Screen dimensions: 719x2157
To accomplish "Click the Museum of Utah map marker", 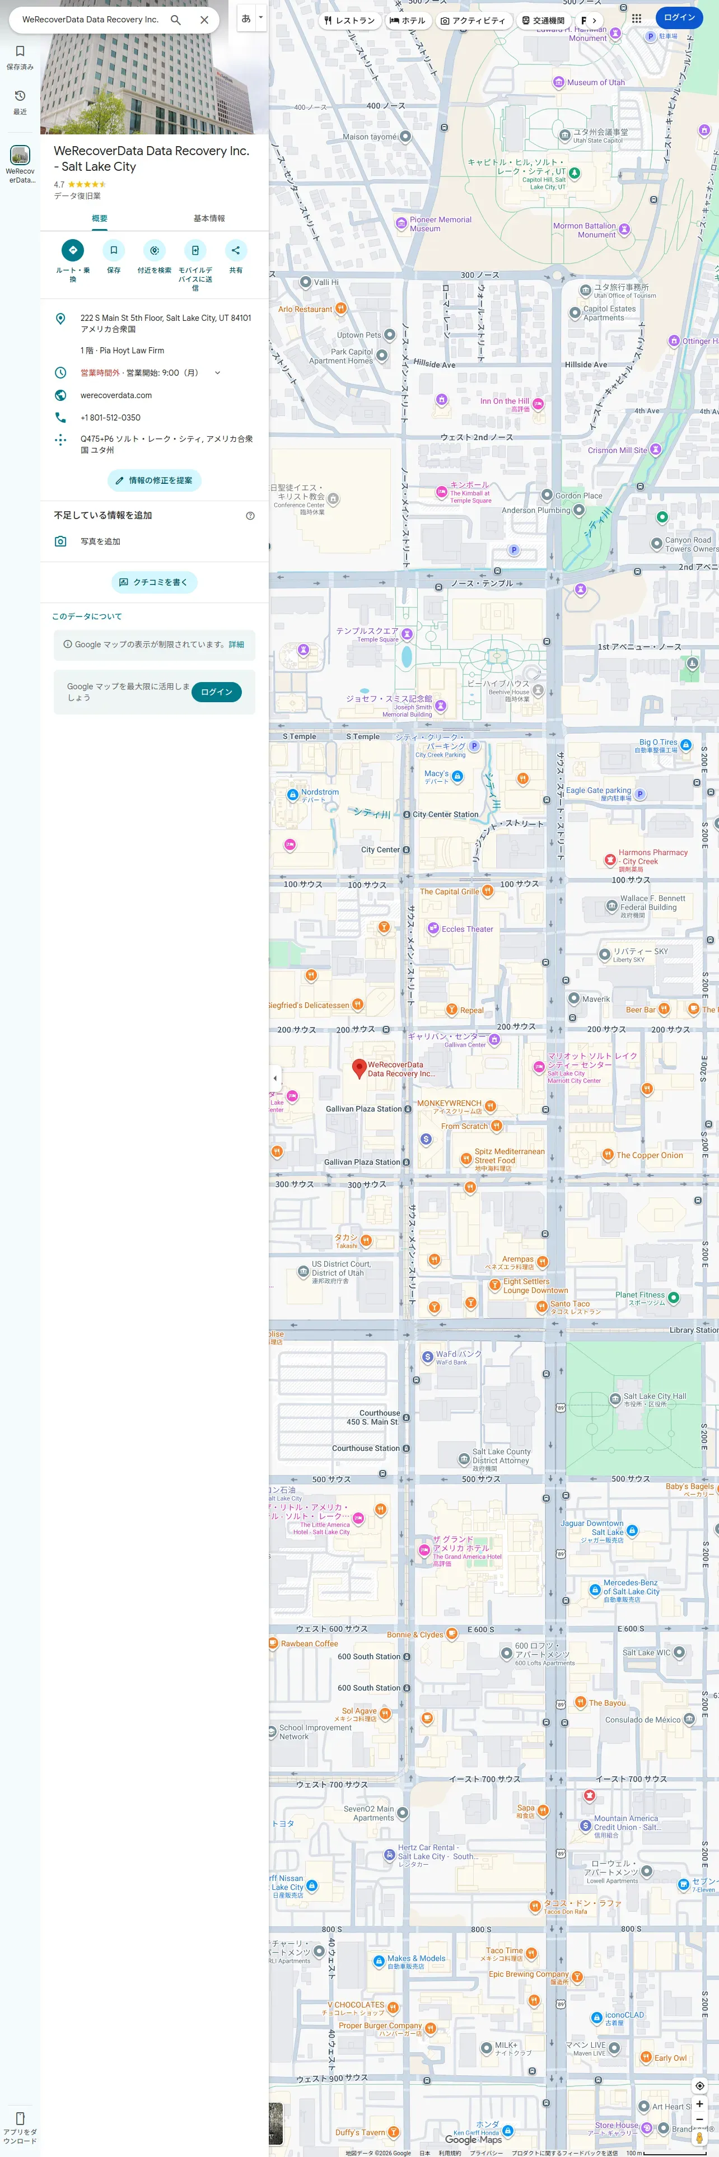I will pyautogui.click(x=558, y=82).
